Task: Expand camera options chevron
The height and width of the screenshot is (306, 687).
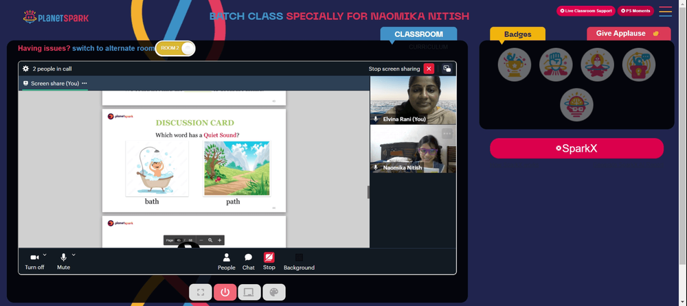Action: pos(45,255)
